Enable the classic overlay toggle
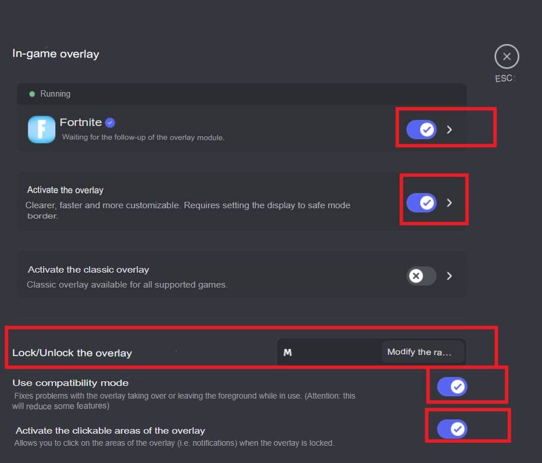 coord(421,276)
